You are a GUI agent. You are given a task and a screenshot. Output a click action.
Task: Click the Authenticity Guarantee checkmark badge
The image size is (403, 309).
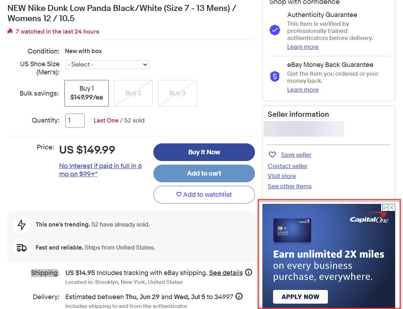click(275, 30)
